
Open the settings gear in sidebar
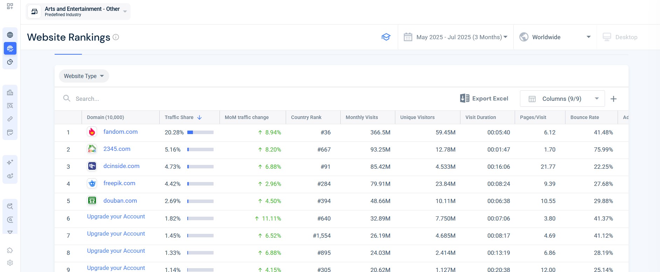[x=10, y=263]
